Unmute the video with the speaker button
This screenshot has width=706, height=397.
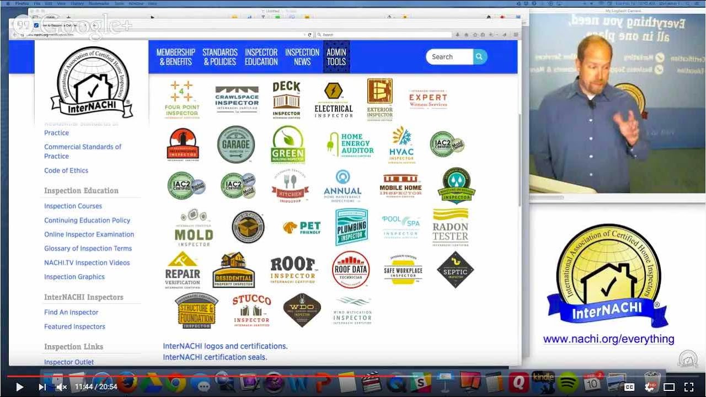coord(61,387)
